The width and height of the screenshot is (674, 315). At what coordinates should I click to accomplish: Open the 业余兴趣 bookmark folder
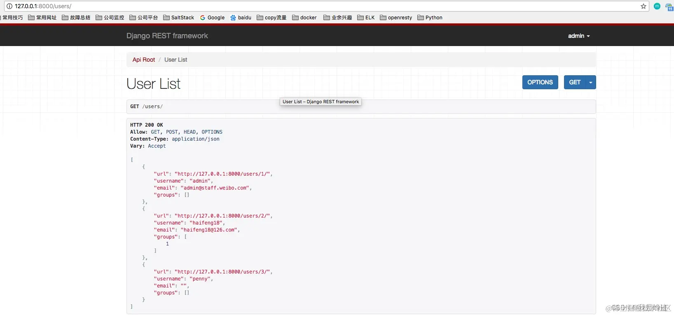click(x=338, y=18)
